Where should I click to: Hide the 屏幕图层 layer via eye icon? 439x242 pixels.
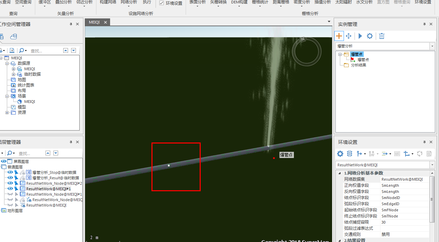tap(4, 161)
